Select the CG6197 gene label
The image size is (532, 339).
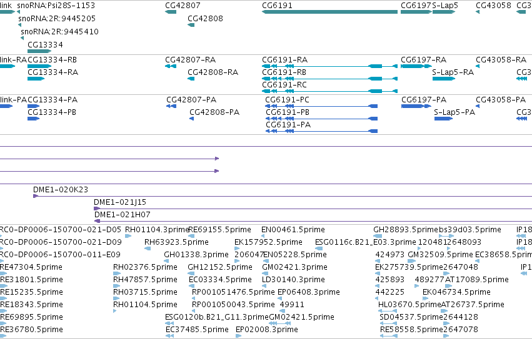click(x=416, y=6)
